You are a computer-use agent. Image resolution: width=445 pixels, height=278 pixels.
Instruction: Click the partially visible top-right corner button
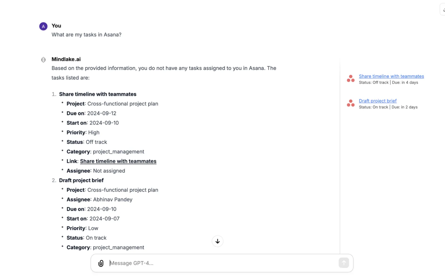pyautogui.click(x=442, y=9)
